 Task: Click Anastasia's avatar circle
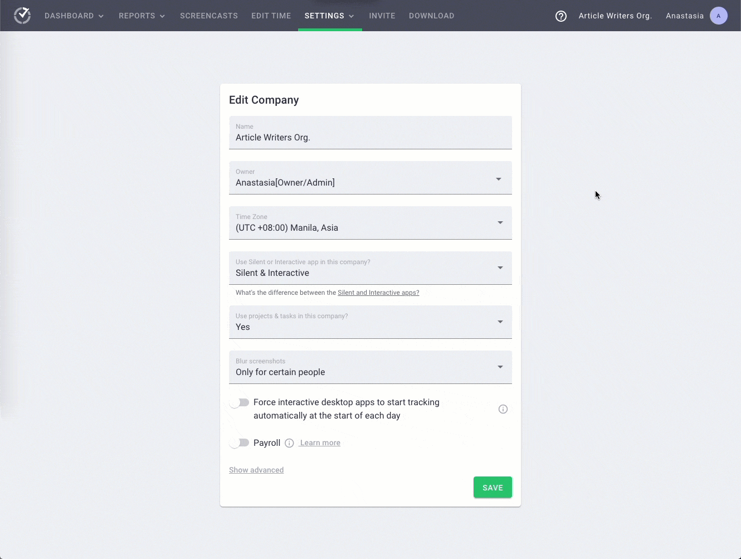719,16
